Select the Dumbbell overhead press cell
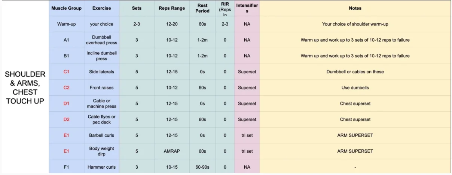This screenshot has height=175, width=452. (101, 40)
